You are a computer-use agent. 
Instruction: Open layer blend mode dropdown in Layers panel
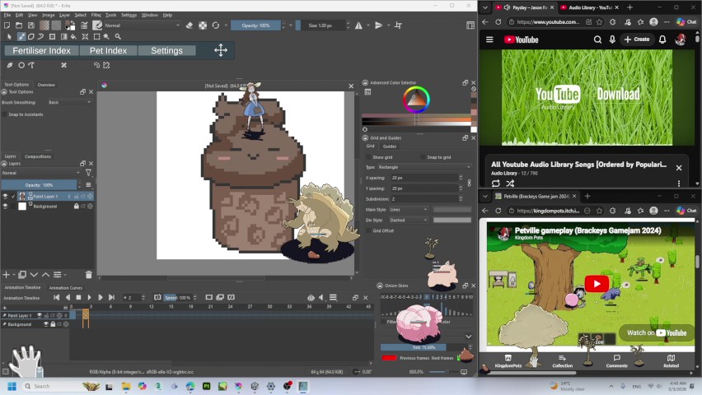click(x=40, y=173)
